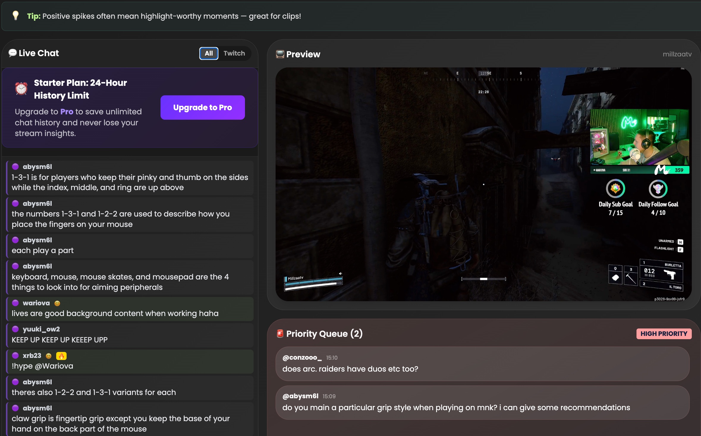Click the lightbulb tip icon
The image size is (701, 436).
pyautogui.click(x=15, y=15)
